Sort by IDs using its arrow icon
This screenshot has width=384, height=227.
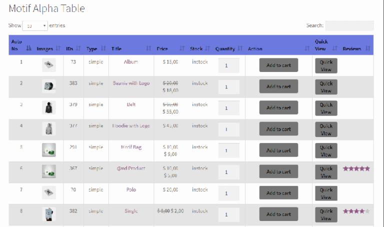click(x=78, y=48)
